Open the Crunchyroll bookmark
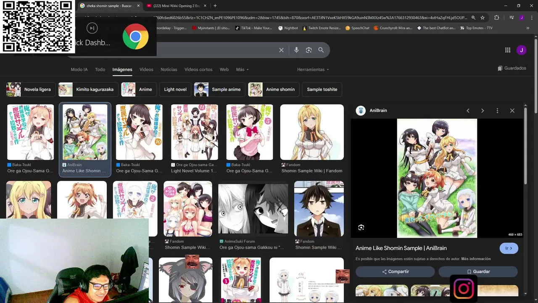The width and height of the screenshot is (538, 303). 393,28
